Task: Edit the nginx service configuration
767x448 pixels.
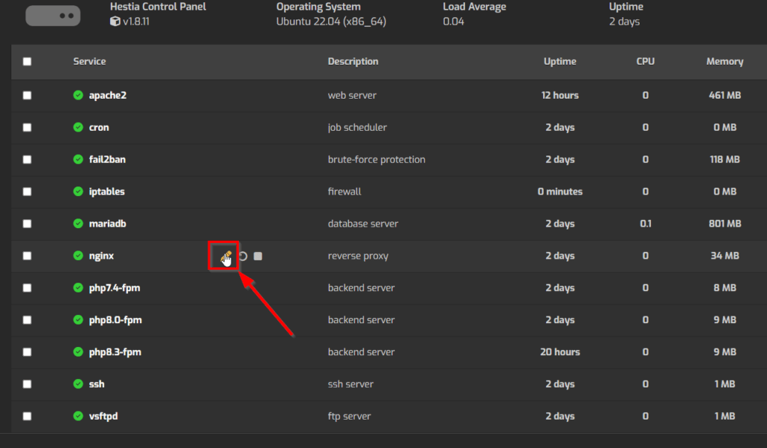Action: coord(225,256)
